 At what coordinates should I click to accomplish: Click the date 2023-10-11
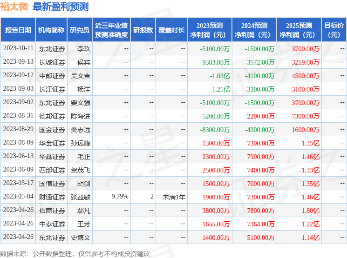pyautogui.click(x=18, y=48)
